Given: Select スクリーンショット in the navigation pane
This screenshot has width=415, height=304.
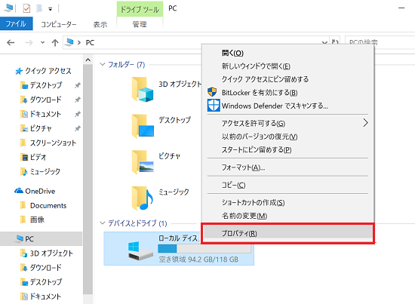Looking at the screenshot, I should pos(53,143).
